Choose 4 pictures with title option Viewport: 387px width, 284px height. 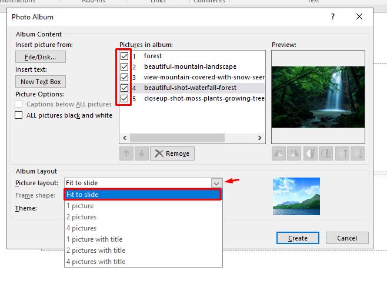pos(143,261)
